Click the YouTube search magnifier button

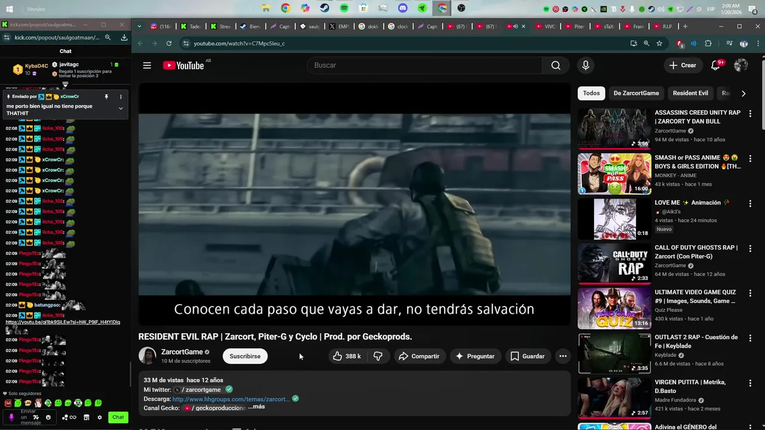556,65
